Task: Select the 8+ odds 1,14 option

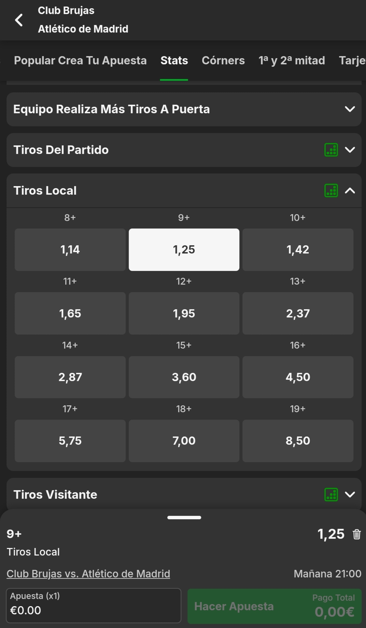Action: 70,250
